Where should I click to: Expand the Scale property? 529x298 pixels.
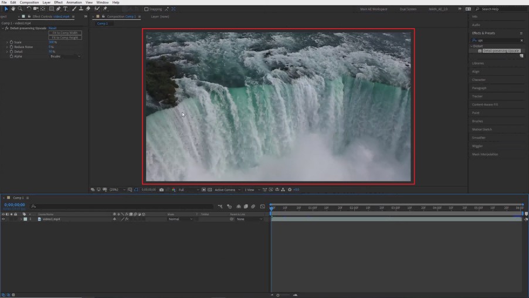coord(7,42)
